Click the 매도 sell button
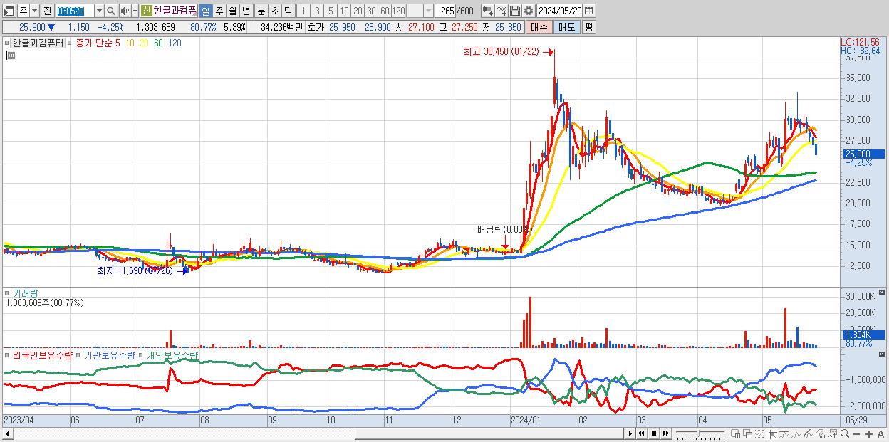The width and height of the screenshot is (889, 442). (x=566, y=27)
